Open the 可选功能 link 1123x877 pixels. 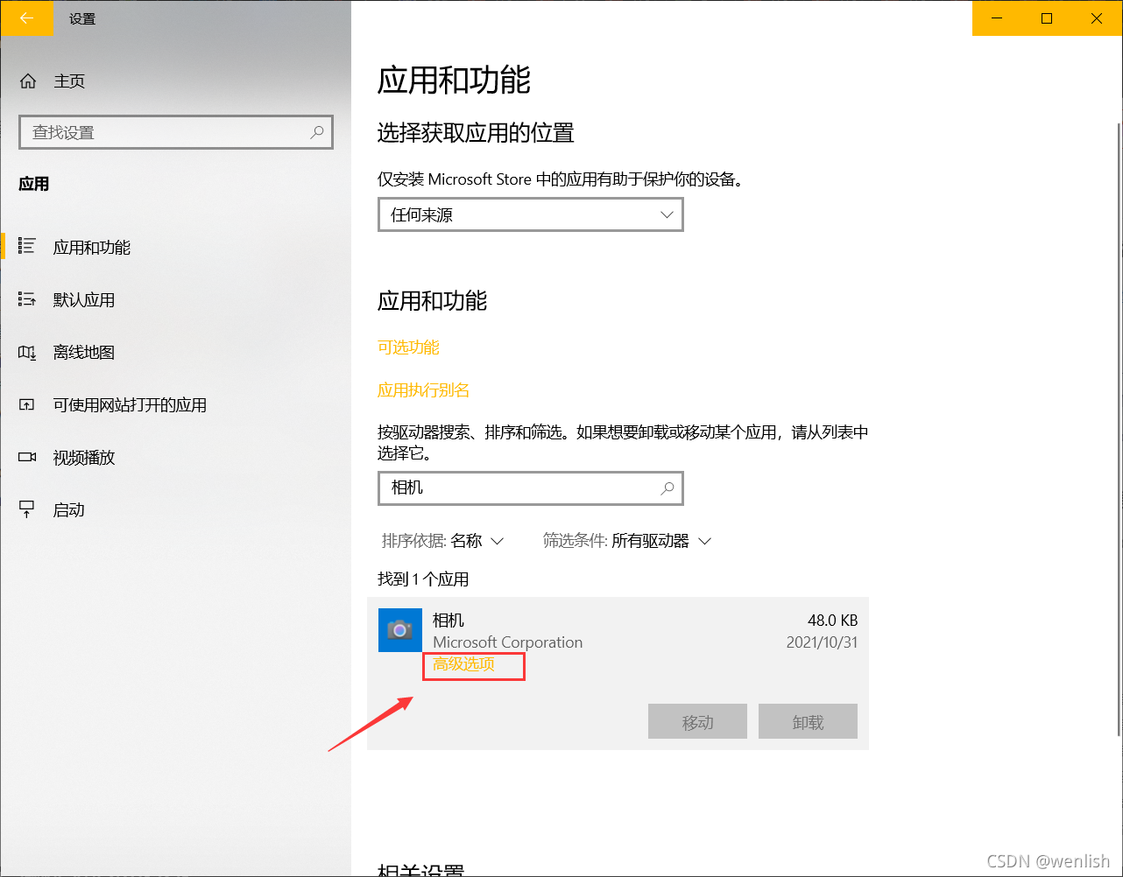[x=408, y=347]
